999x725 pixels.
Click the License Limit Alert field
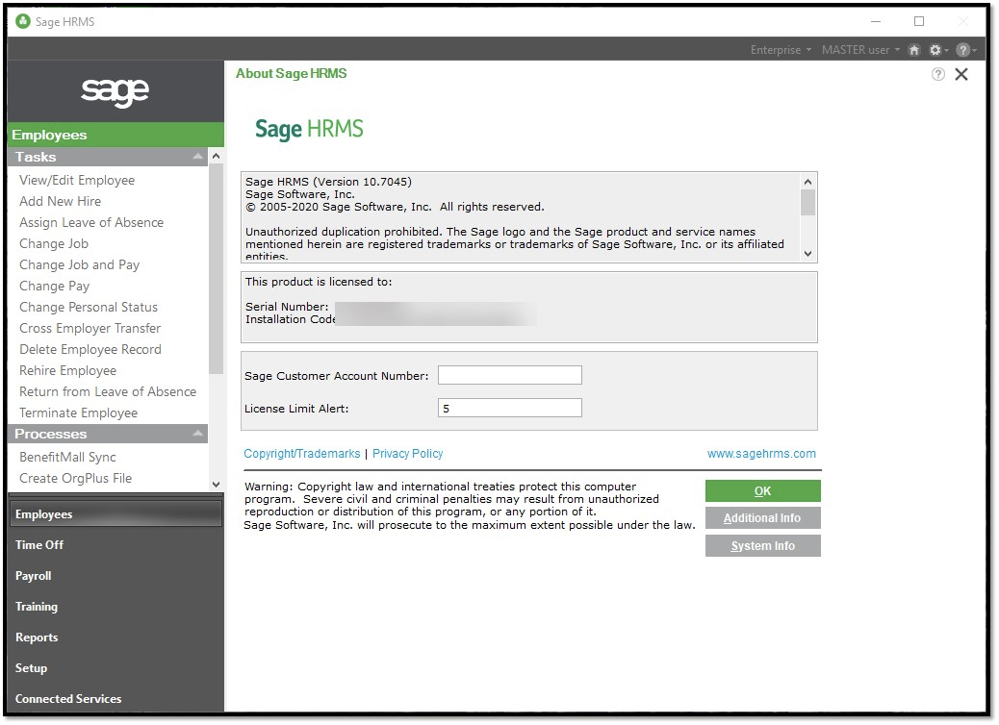coord(510,408)
